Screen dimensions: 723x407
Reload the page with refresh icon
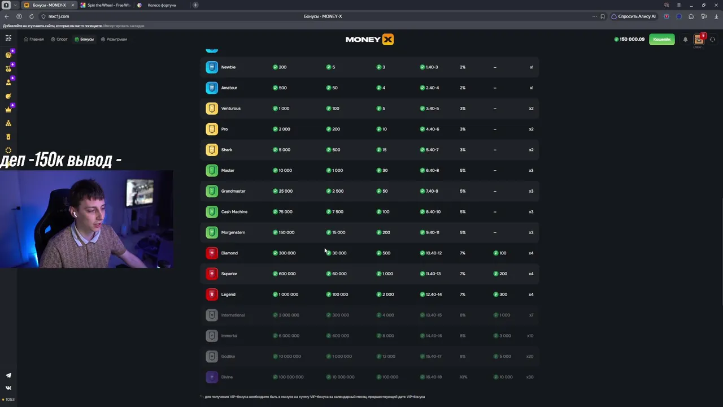pyautogui.click(x=32, y=16)
